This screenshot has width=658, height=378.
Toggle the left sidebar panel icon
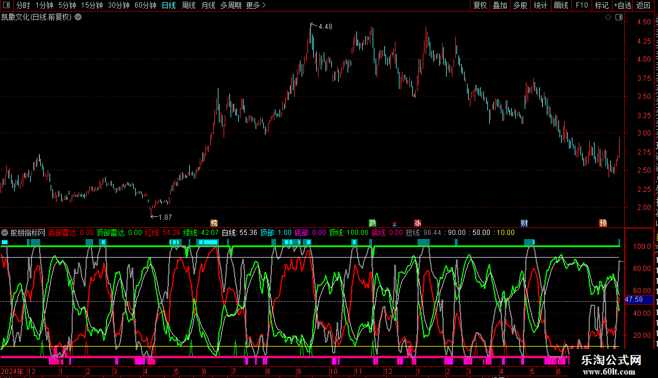(x=6, y=5)
